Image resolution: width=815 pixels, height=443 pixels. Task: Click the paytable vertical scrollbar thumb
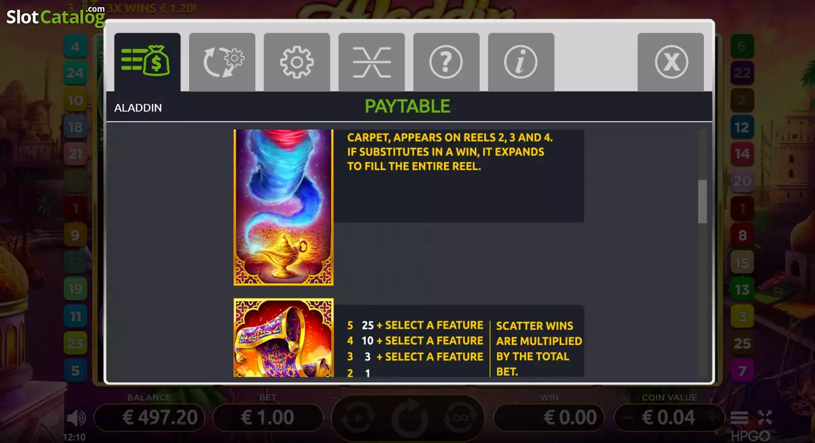point(702,201)
